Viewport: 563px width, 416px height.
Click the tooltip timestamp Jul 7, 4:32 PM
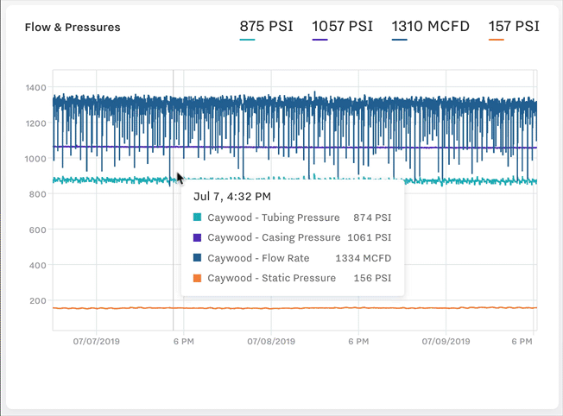coord(232,196)
